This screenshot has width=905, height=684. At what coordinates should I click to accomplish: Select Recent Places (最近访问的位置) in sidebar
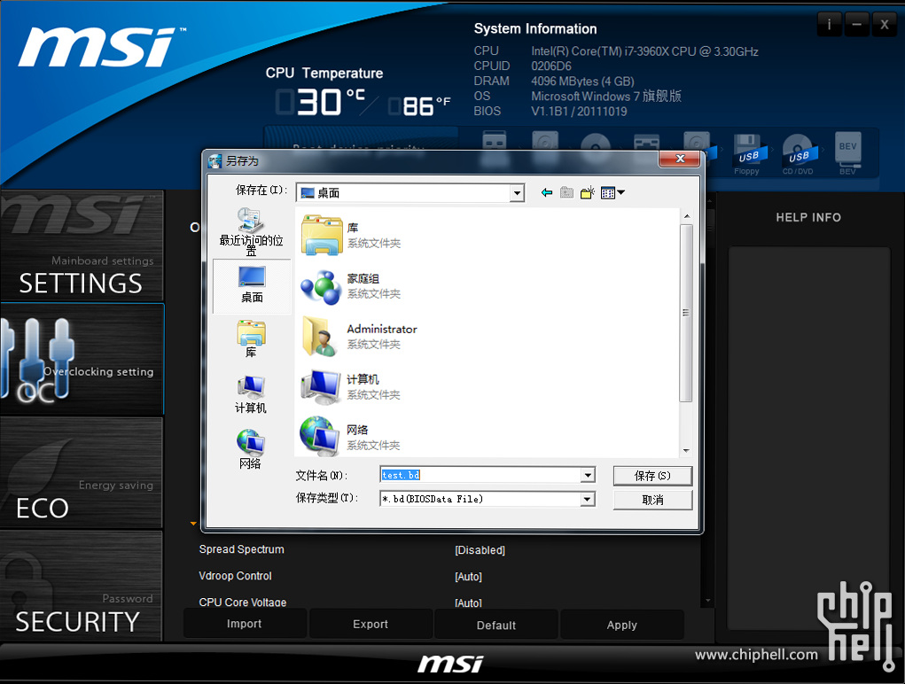click(251, 232)
